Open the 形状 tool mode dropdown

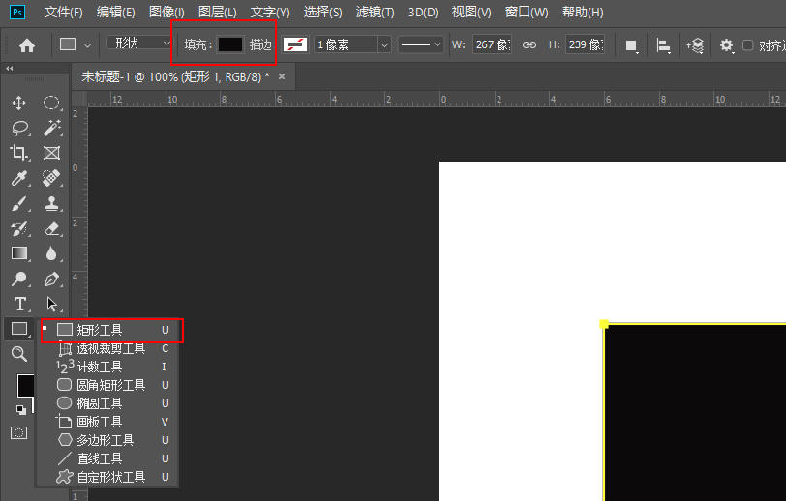pyautogui.click(x=139, y=44)
